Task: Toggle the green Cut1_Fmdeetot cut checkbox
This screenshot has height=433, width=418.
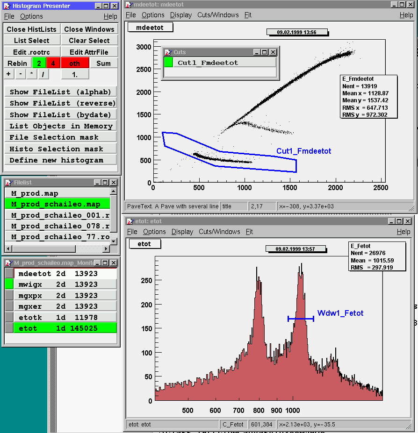Action: [x=168, y=63]
